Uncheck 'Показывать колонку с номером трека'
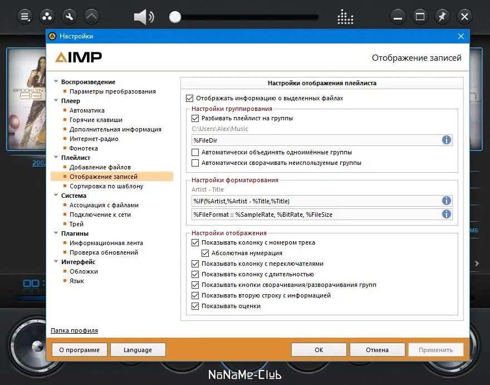490x385 pixels. (195, 242)
